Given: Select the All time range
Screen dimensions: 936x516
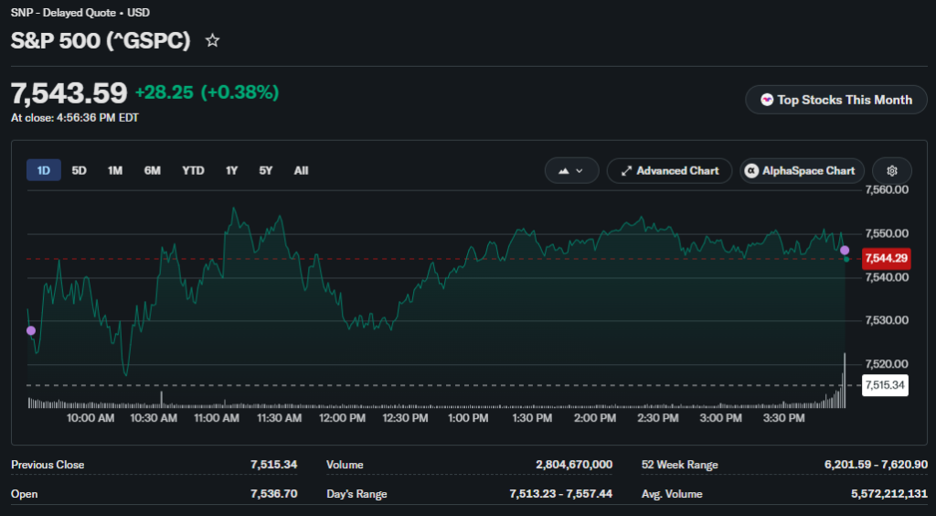Looking at the screenshot, I should click(x=301, y=170).
